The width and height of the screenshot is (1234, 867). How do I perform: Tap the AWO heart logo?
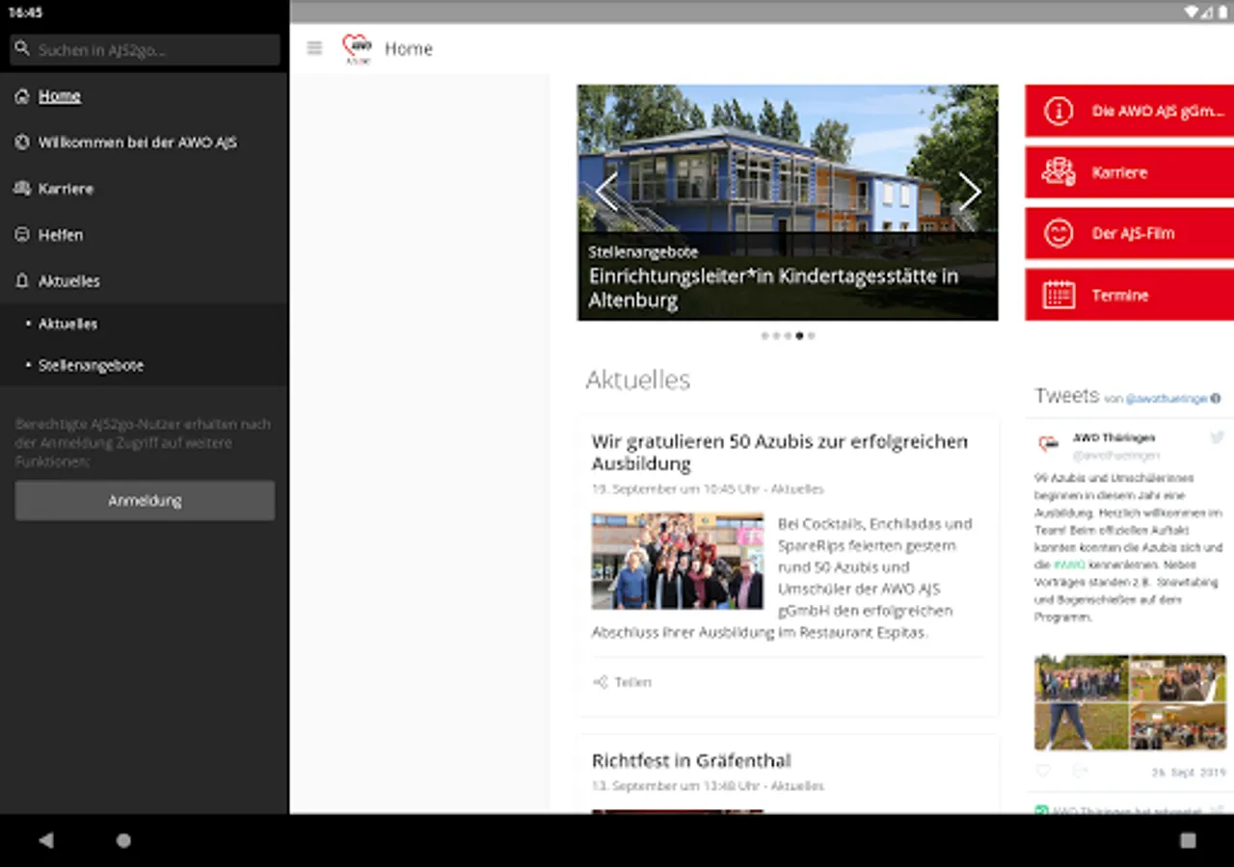[357, 48]
